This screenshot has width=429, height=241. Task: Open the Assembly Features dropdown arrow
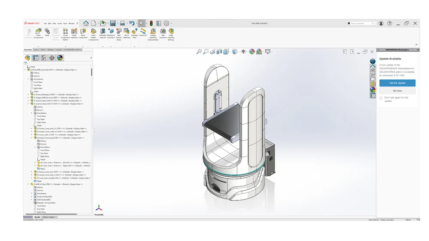point(103,46)
